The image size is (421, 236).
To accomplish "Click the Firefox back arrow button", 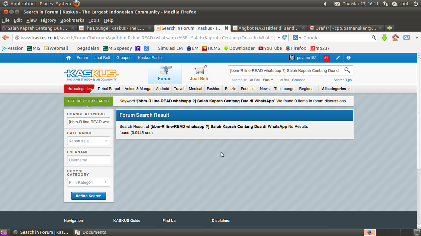I will [x=6, y=37].
